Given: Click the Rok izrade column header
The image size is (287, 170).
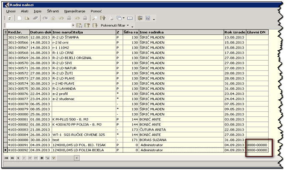Looking at the screenshot, I should tap(234, 32).
